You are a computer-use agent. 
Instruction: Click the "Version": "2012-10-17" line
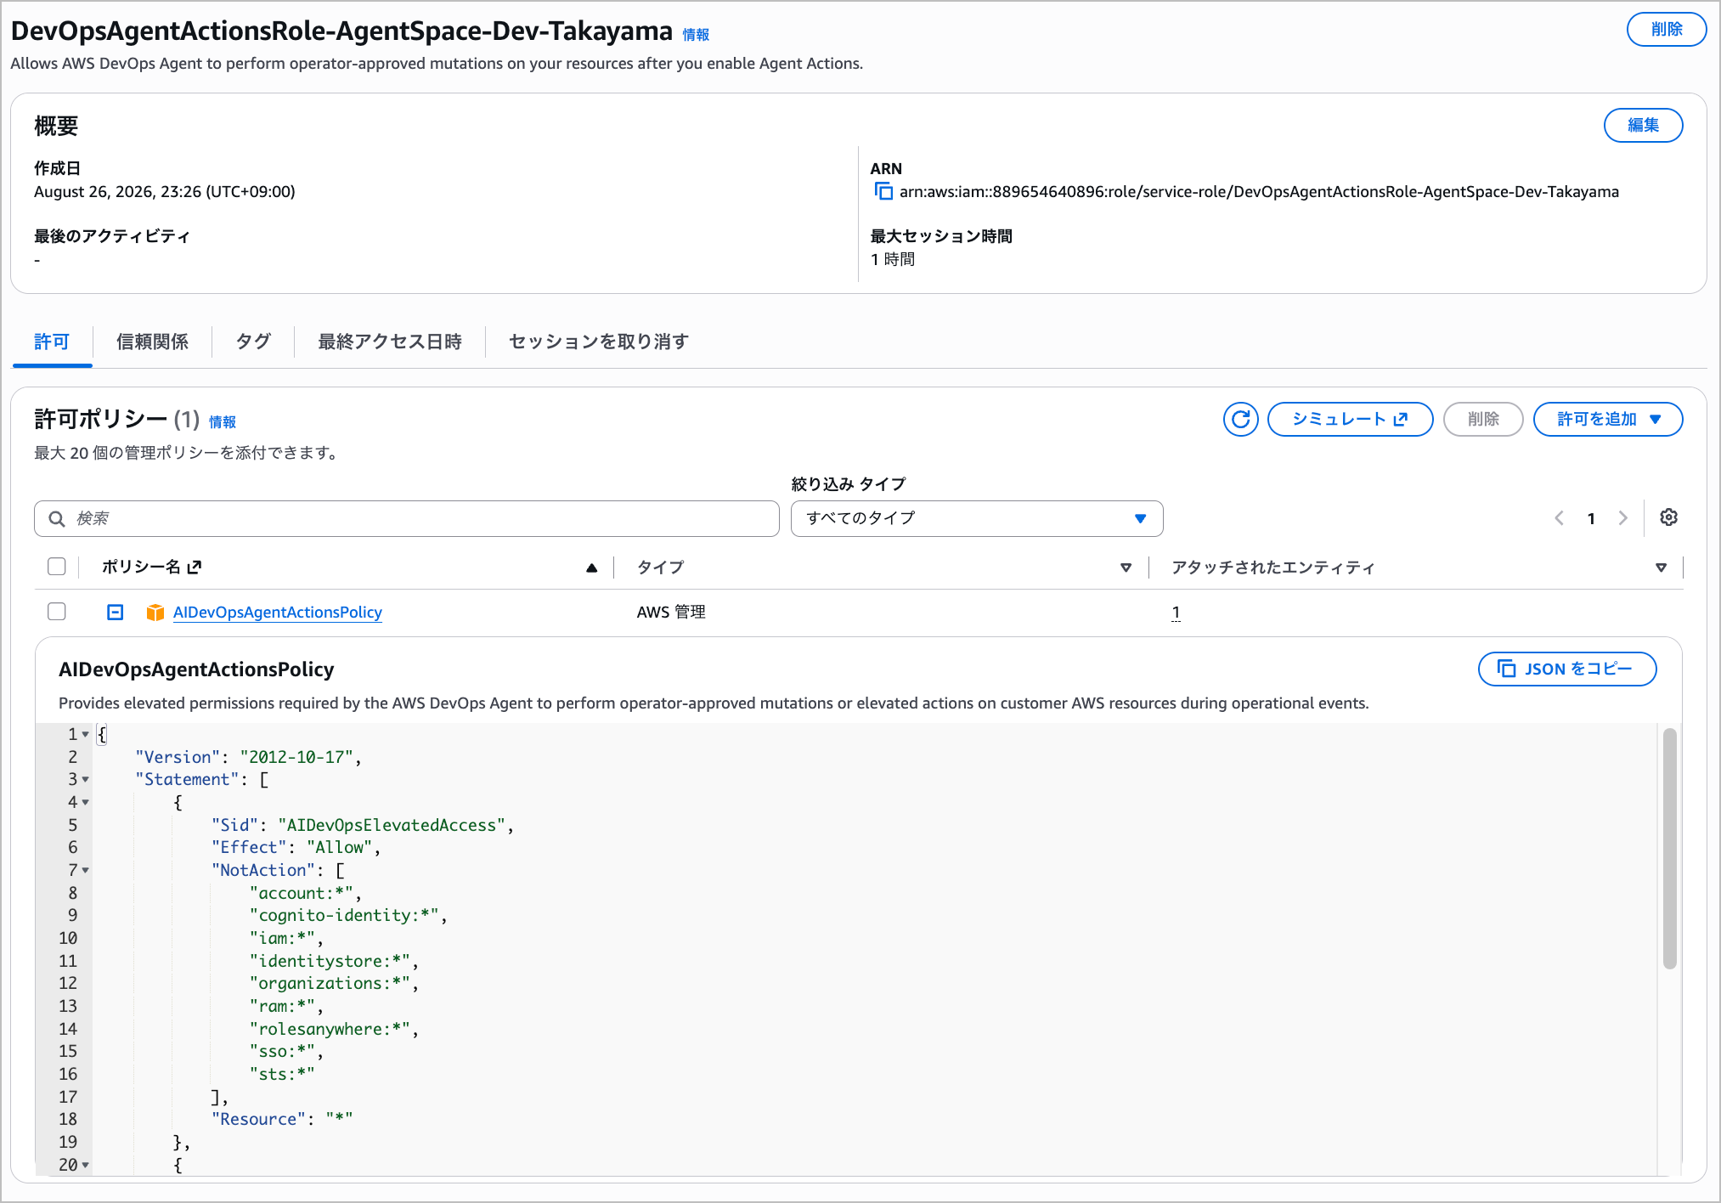point(249,757)
